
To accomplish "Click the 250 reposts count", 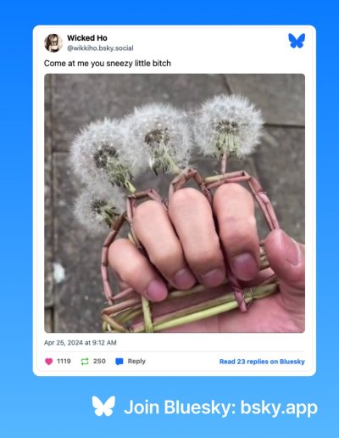I will pos(99,361).
